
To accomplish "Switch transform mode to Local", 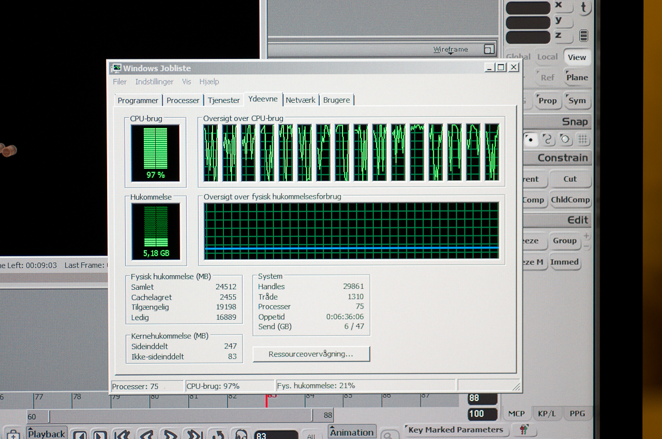I will click(x=547, y=57).
